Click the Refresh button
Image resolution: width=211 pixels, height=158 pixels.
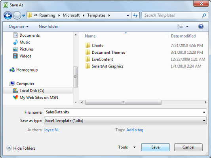pyautogui.click(x=135, y=15)
